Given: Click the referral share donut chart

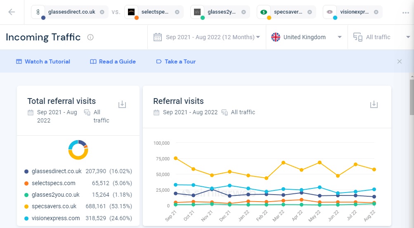Looking at the screenshot, I should pyautogui.click(x=78, y=150).
